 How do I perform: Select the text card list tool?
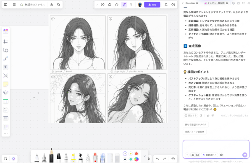[5, 118]
